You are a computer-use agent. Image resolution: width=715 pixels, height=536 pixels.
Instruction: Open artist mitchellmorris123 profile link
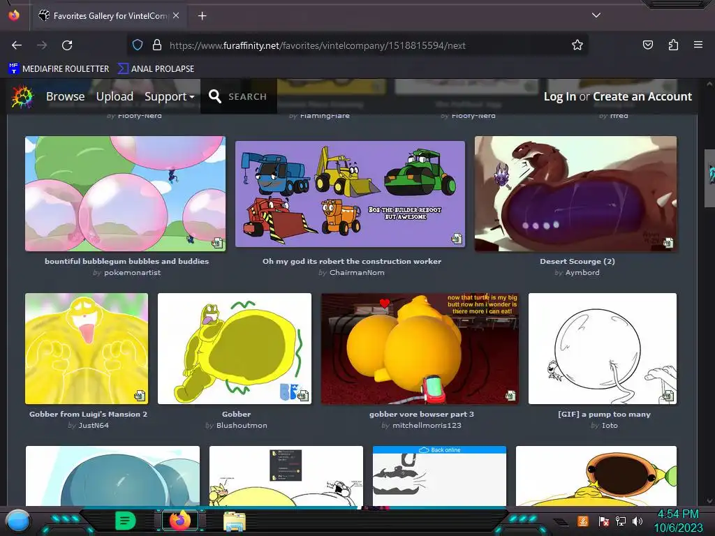(427, 425)
